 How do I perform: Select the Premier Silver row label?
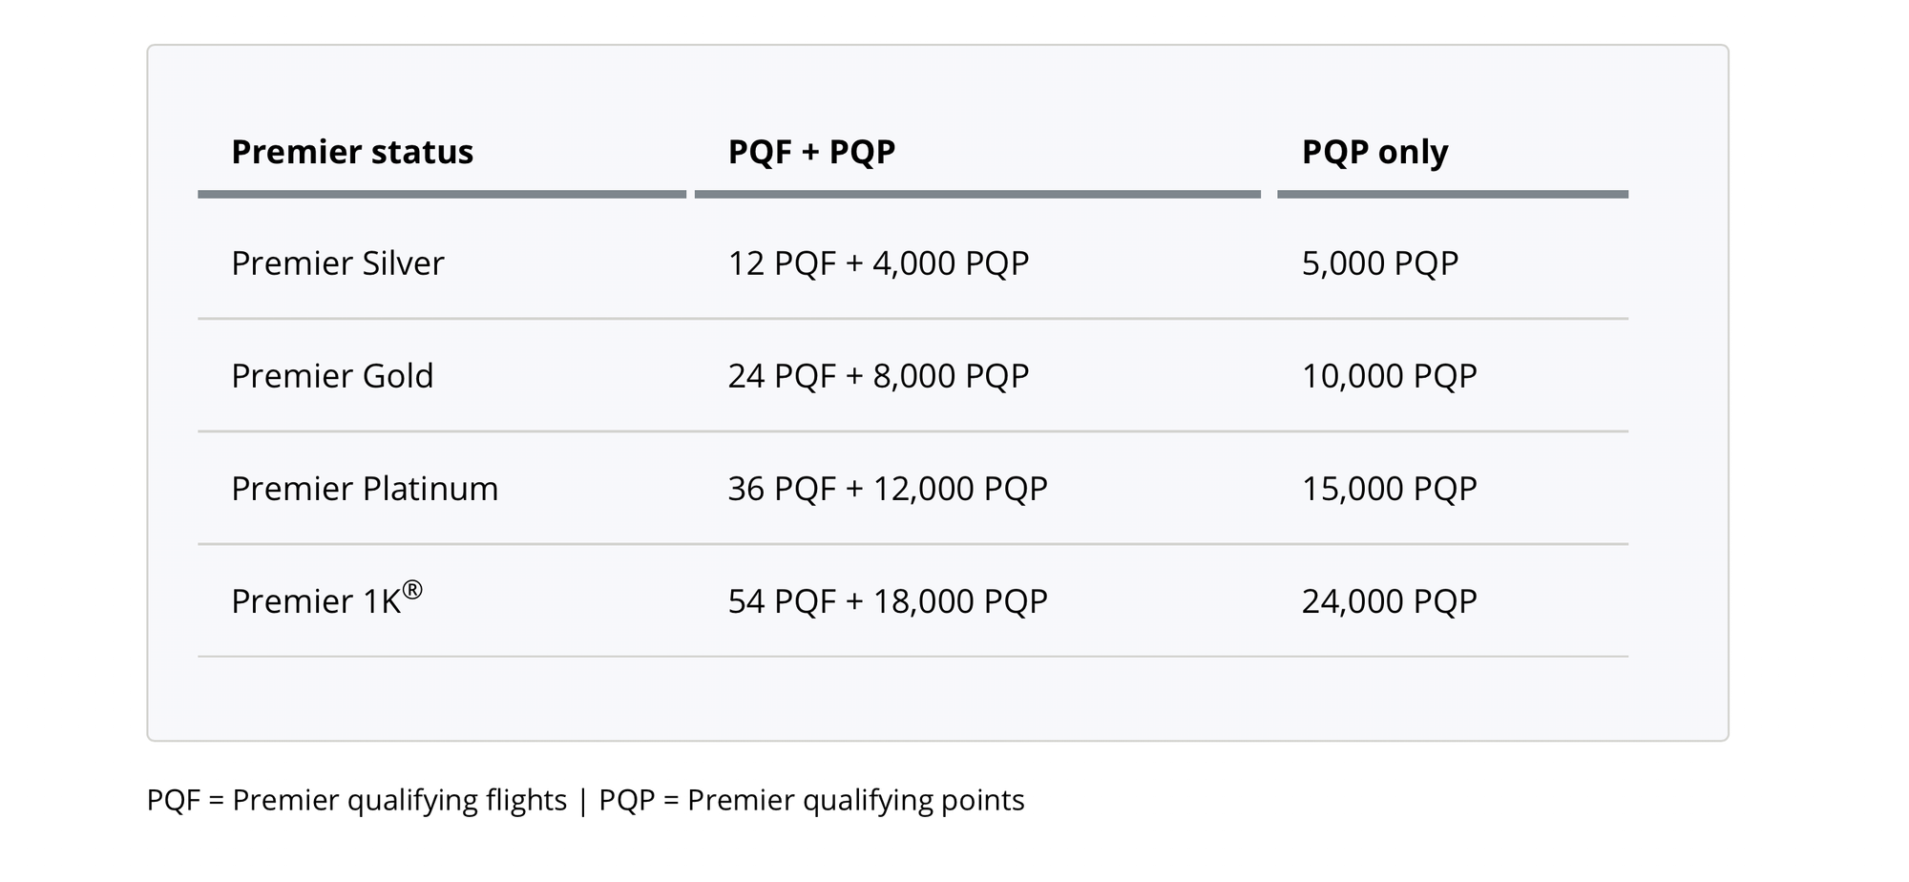point(338,263)
